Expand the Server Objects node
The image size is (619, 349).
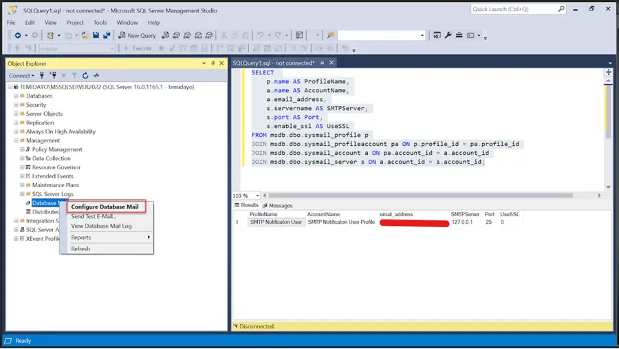16,114
